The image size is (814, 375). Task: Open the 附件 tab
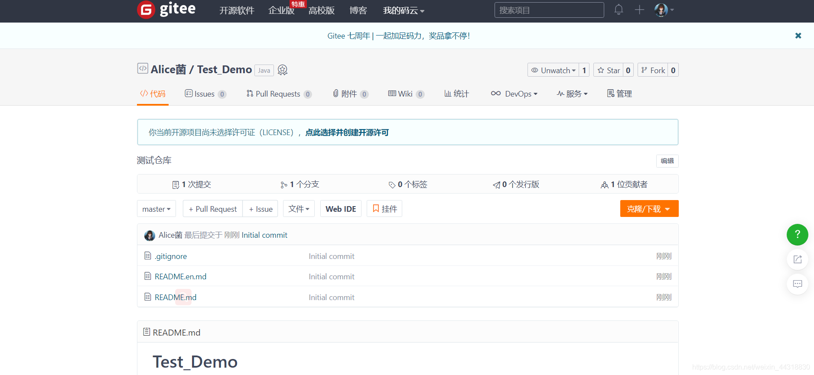point(351,94)
